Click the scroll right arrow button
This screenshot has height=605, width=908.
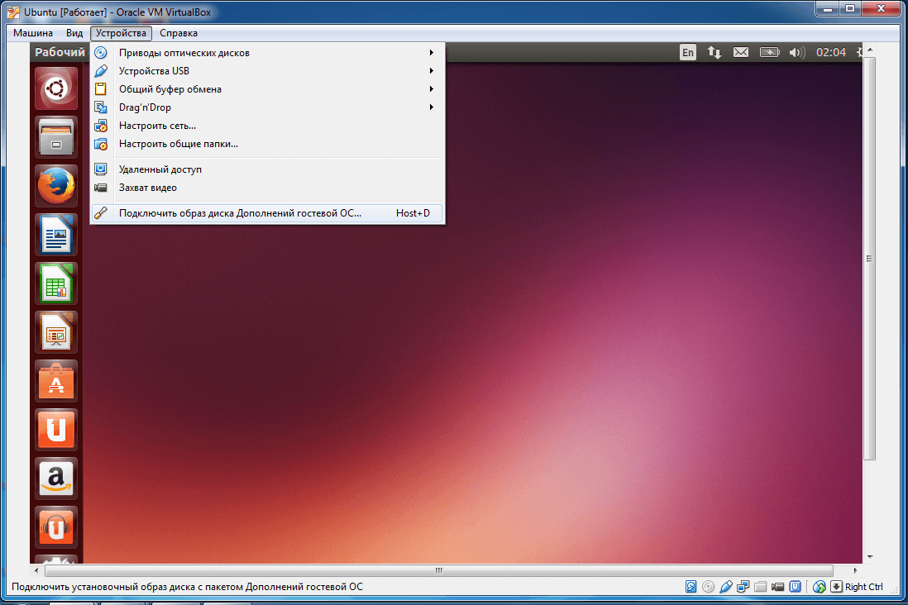pyautogui.click(x=855, y=570)
